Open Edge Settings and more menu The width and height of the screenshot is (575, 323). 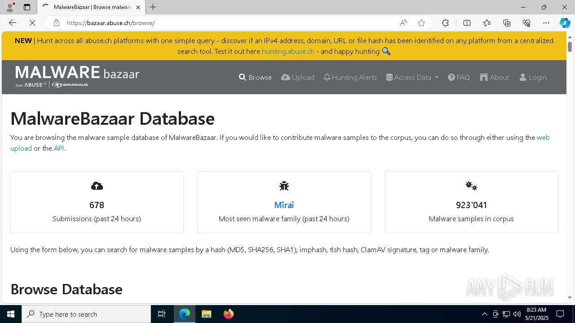click(546, 23)
